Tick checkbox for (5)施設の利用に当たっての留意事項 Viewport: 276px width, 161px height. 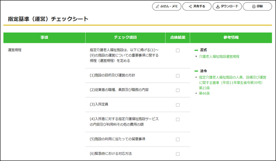pos(178,139)
